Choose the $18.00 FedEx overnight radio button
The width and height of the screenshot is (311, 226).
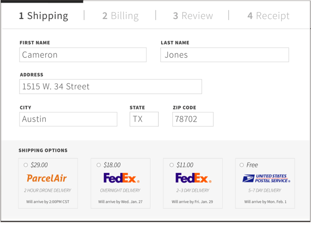(99, 165)
